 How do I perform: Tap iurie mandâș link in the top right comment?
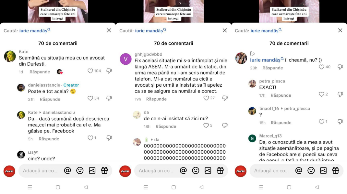pyautogui.click(x=267, y=60)
